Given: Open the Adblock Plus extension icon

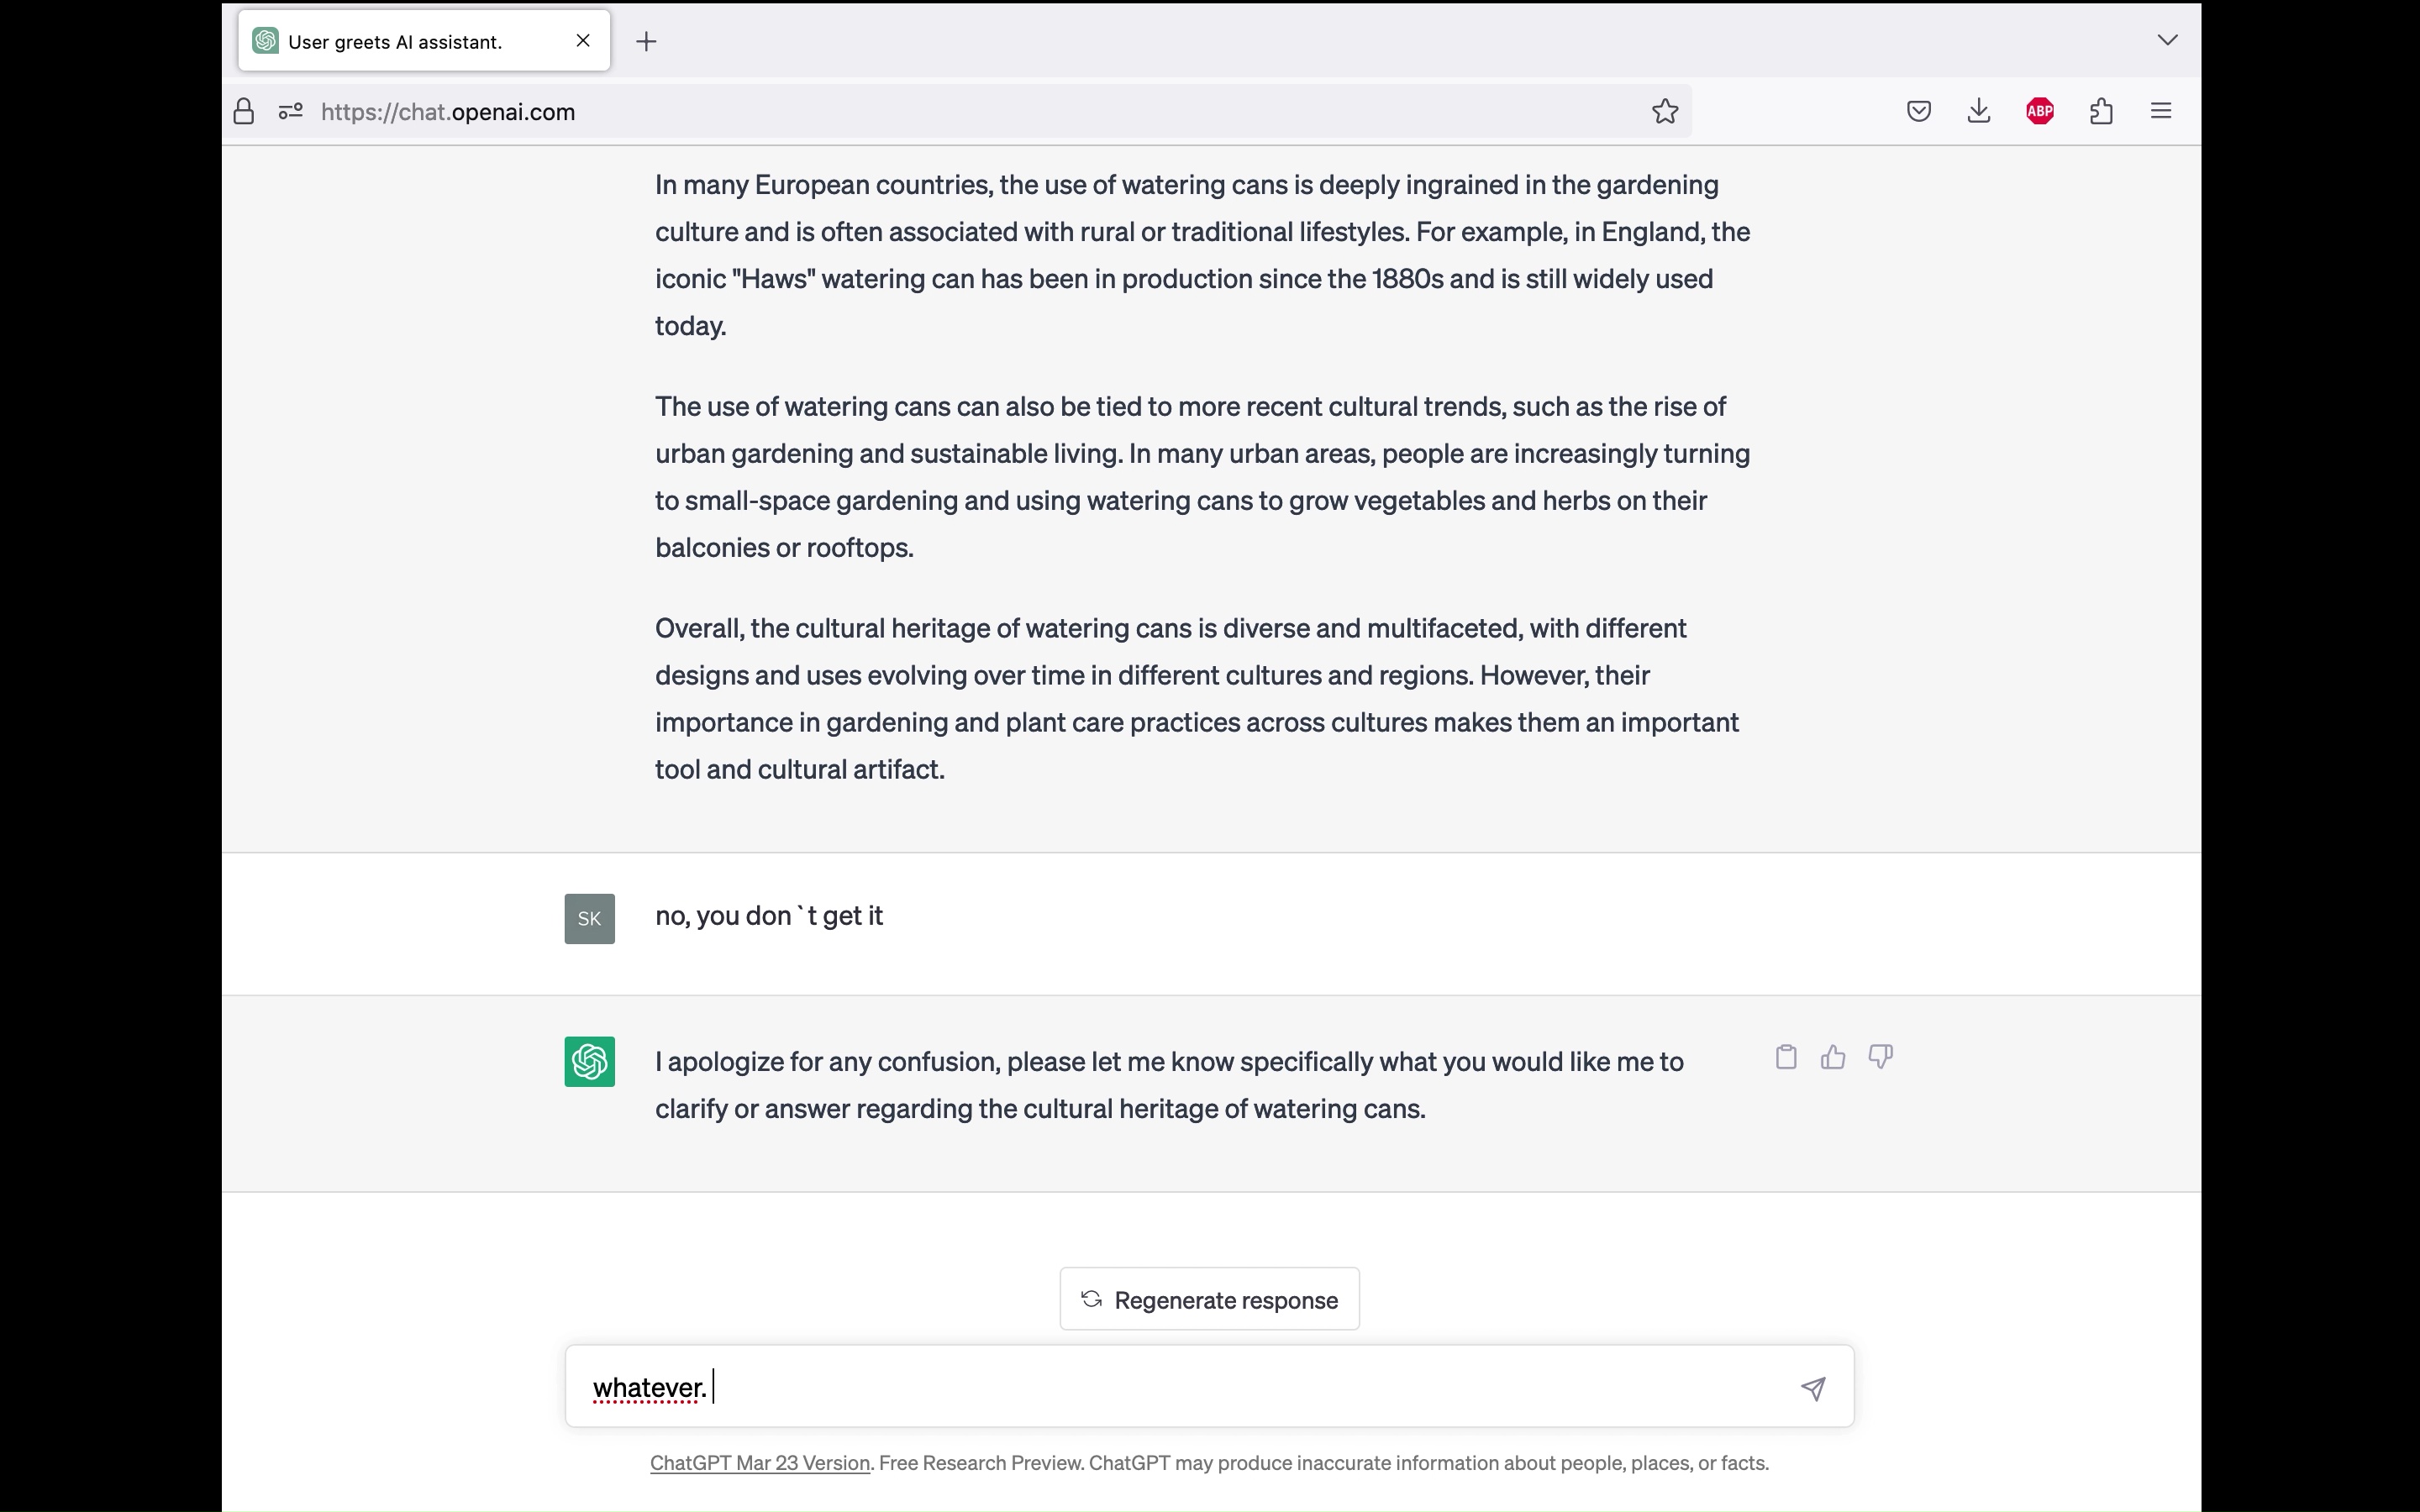Looking at the screenshot, I should (2039, 111).
